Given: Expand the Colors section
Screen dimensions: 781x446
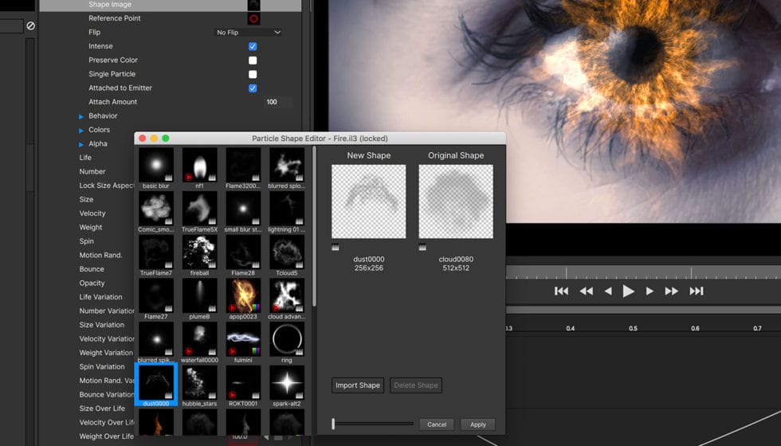Looking at the screenshot, I should click(81, 130).
